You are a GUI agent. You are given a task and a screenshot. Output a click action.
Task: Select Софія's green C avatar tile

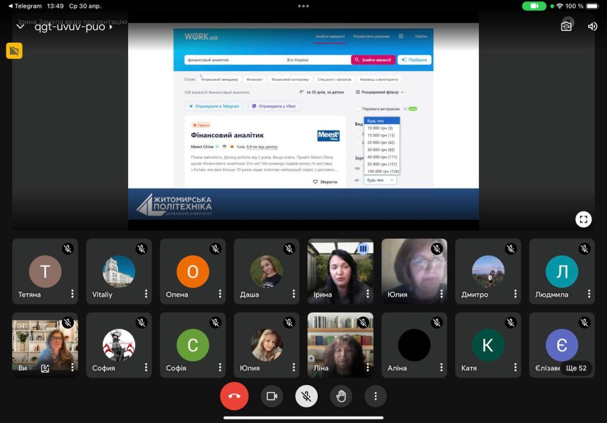coord(193,345)
